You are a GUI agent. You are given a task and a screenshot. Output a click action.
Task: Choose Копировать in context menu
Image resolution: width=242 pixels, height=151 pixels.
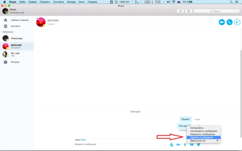coord(204,128)
